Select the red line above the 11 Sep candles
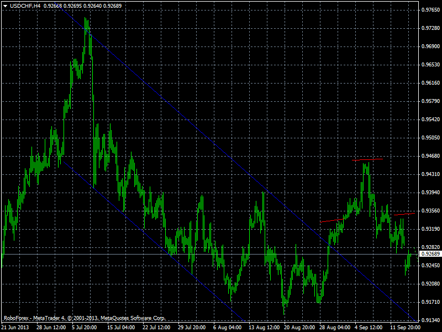 [x=404, y=214]
